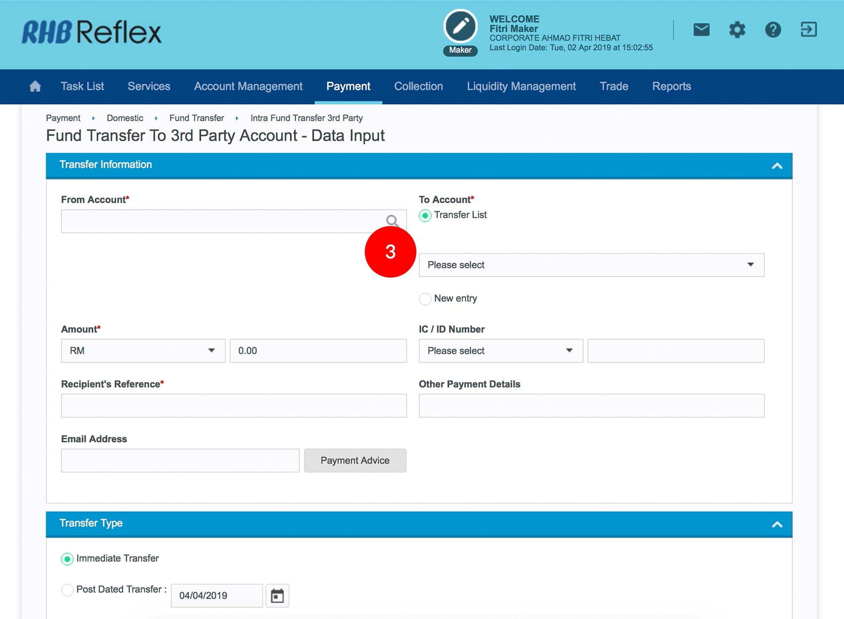
Task: Open the Collection menu tab
Action: pyautogui.click(x=418, y=86)
